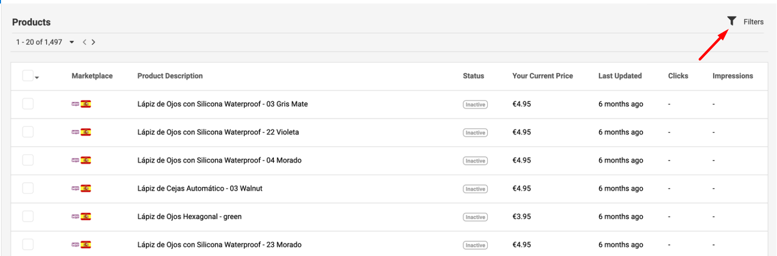Tick the Hexagonal green product checkbox
The width and height of the screenshot is (777, 256).
point(27,216)
